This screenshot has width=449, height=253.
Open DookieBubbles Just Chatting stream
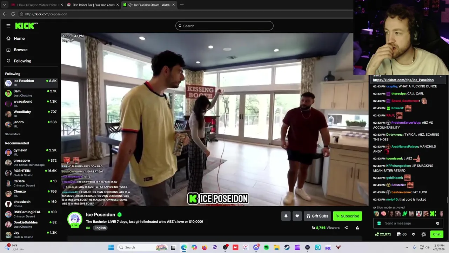click(x=31, y=224)
